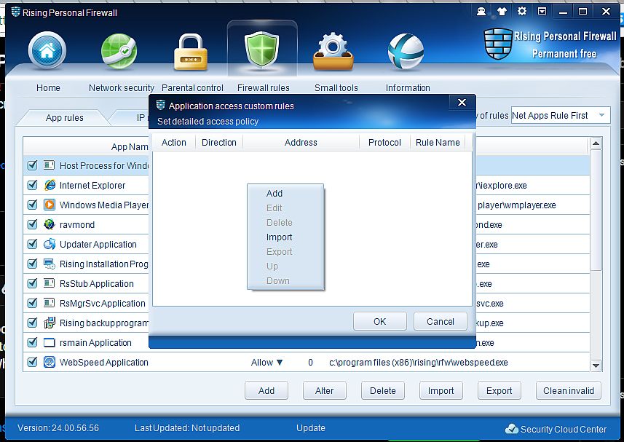Uncheck the Internet Explorer rule checkbox
Viewport: 624px width, 442px height.
(32, 185)
